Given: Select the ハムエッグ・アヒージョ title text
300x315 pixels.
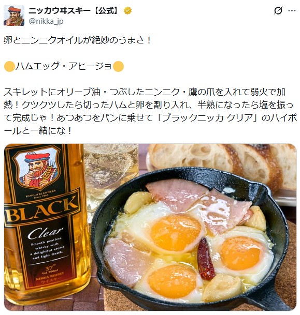Looking at the screenshot, I should (64, 66).
